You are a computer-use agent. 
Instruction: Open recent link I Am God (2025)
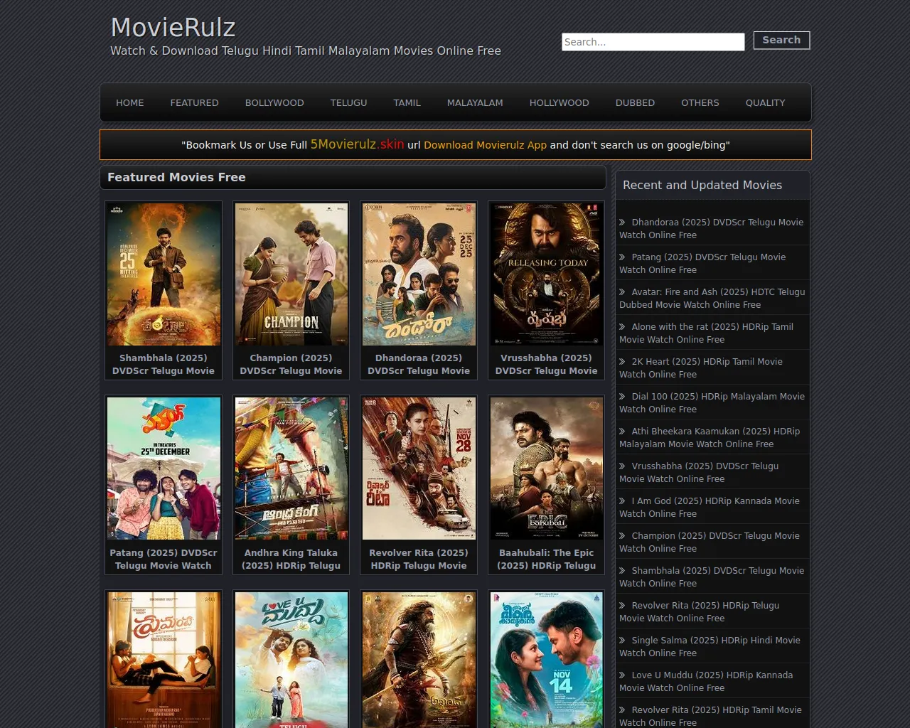710,507
